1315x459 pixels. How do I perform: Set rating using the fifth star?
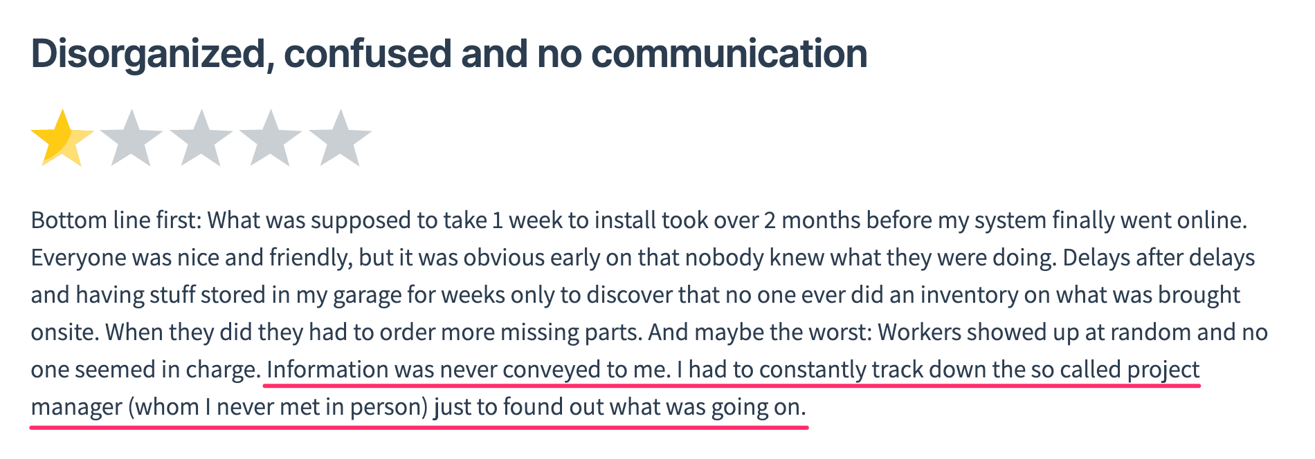340,138
